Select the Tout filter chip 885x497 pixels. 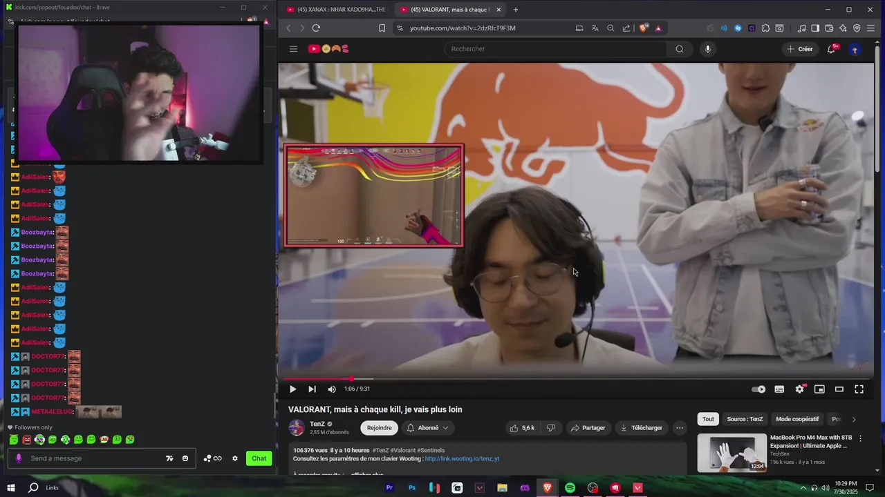coord(708,419)
